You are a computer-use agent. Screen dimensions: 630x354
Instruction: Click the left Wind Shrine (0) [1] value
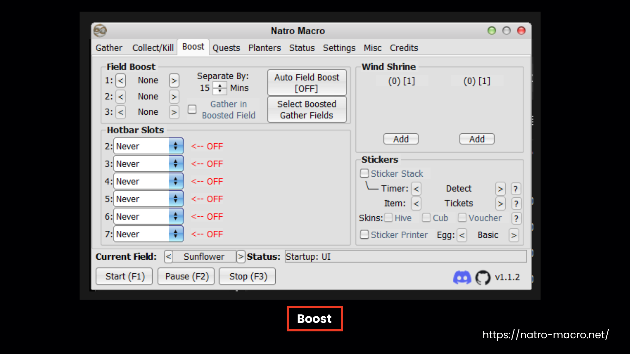[402, 81]
